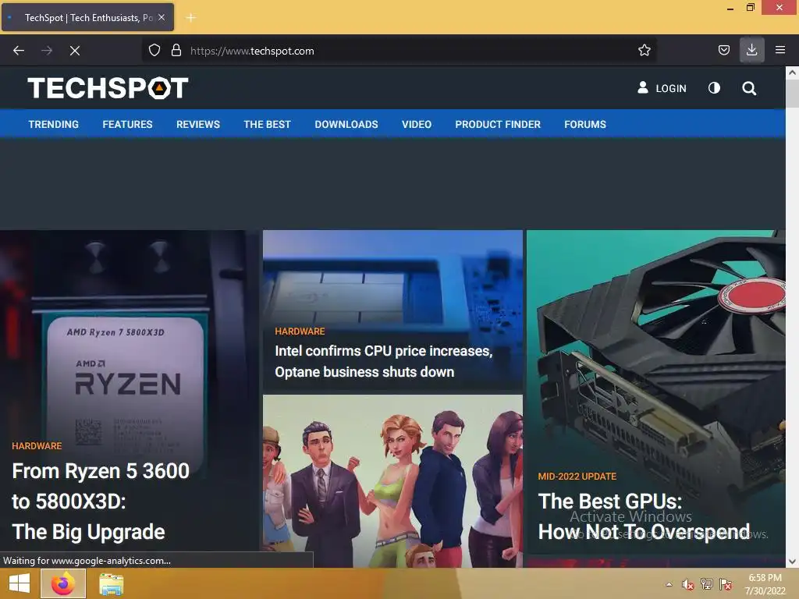Open the FORUMS menu item
799x599 pixels.
point(585,124)
